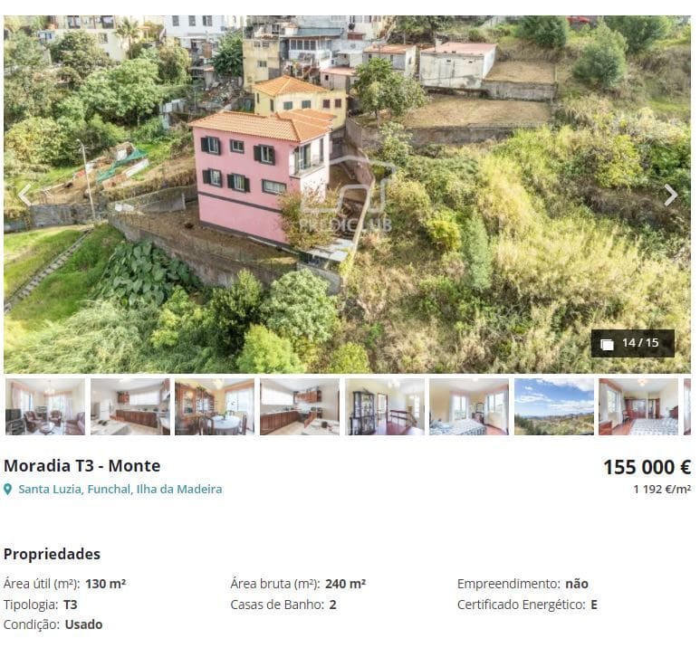This screenshot has height=648, width=700.
Task: Open the Funchal location link
Action: tap(109, 490)
